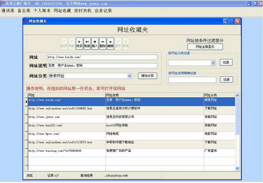Click the greyed 提交 post button
The height and width of the screenshot is (183, 263).
118,44
